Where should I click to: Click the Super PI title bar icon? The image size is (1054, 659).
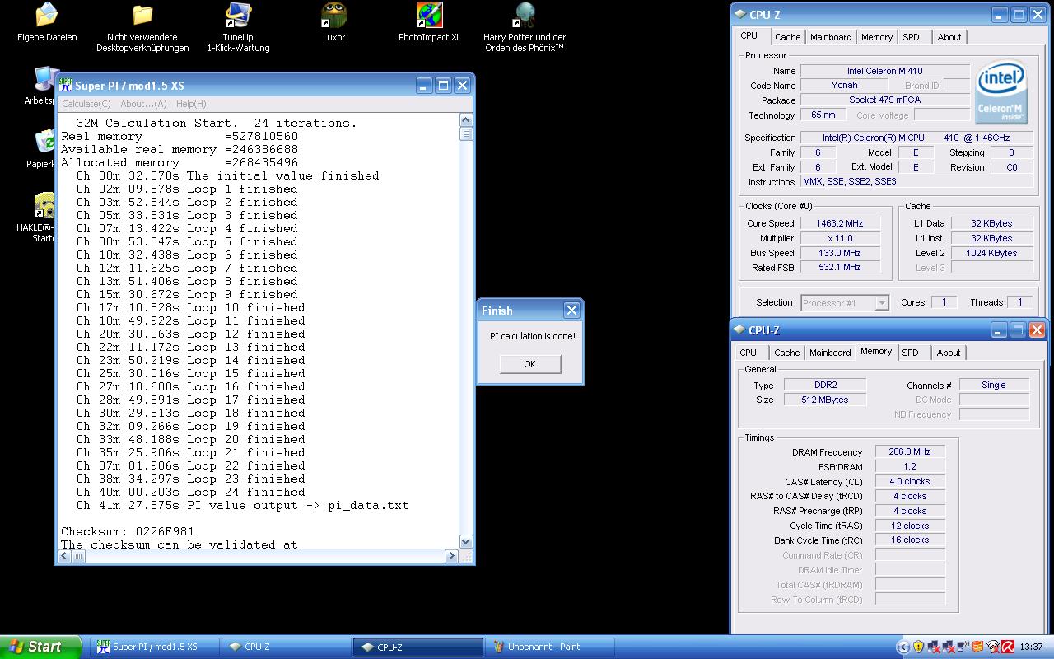66,85
